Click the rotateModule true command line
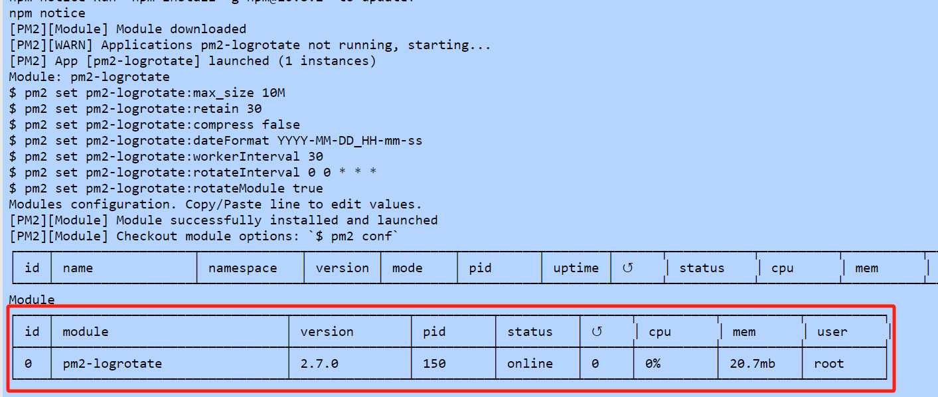The width and height of the screenshot is (938, 397). (166, 189)
